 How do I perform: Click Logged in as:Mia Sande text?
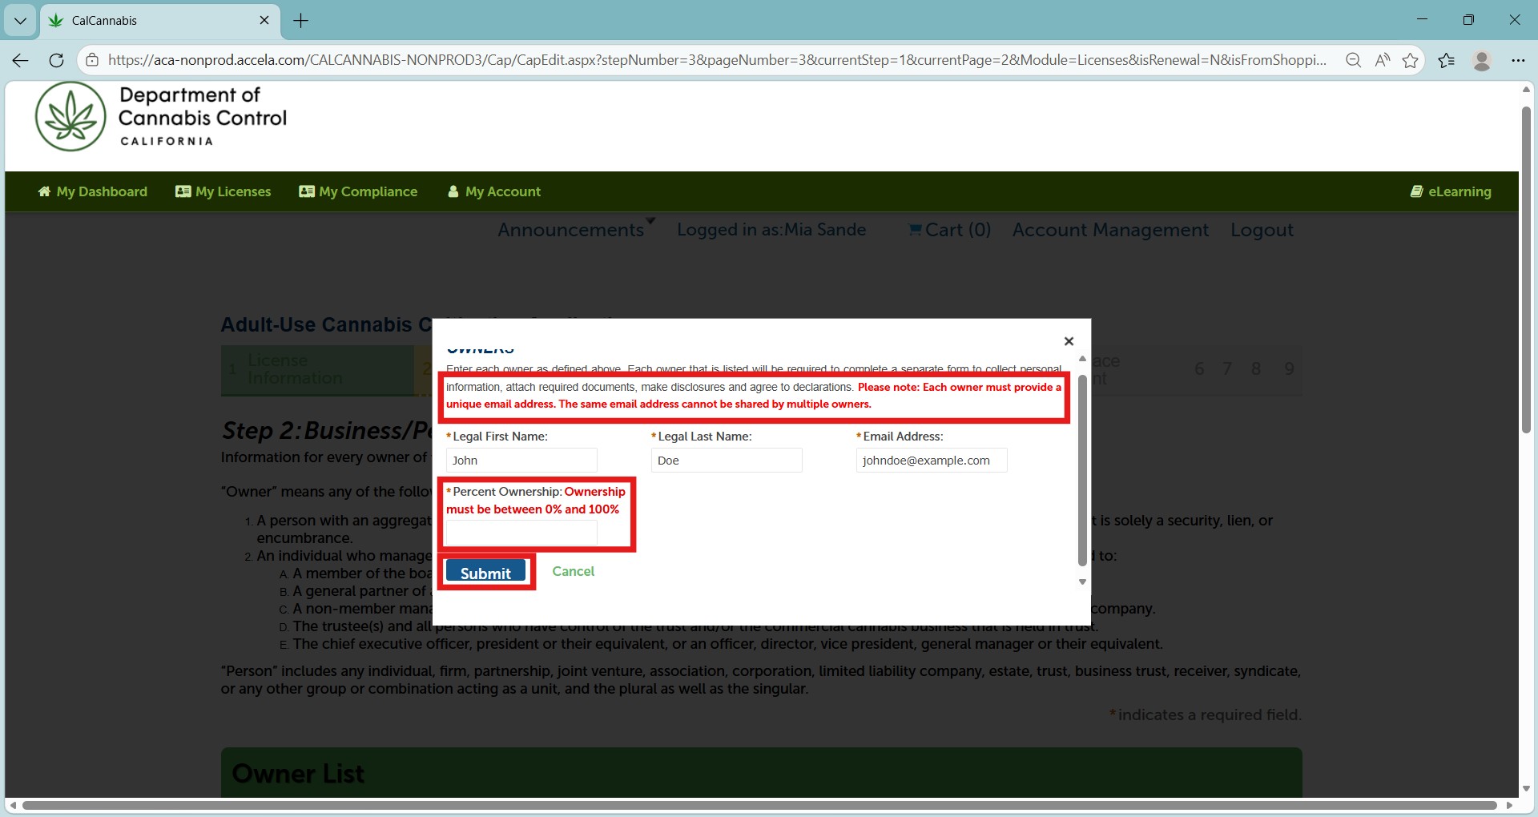[x=771, y=229]
